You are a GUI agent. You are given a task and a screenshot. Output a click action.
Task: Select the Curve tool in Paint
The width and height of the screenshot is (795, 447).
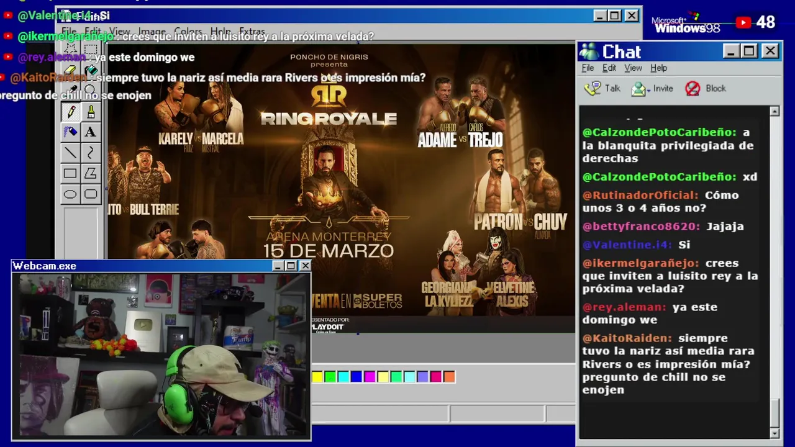91,153
